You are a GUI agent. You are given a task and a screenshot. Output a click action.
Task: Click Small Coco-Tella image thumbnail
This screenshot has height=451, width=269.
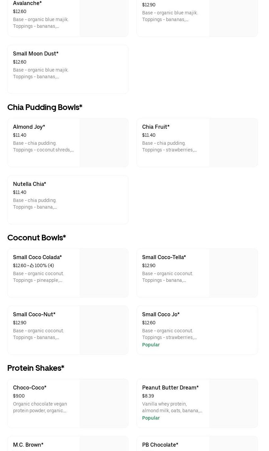tap(233, 273)
